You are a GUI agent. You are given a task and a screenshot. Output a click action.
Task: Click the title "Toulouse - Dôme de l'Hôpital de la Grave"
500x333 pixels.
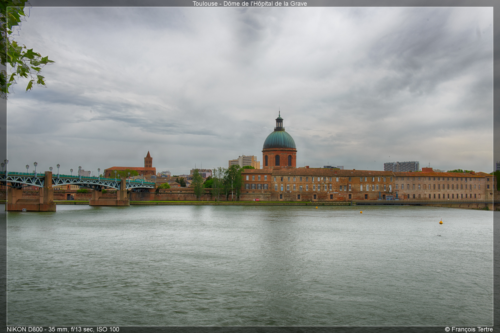(250, 4)
